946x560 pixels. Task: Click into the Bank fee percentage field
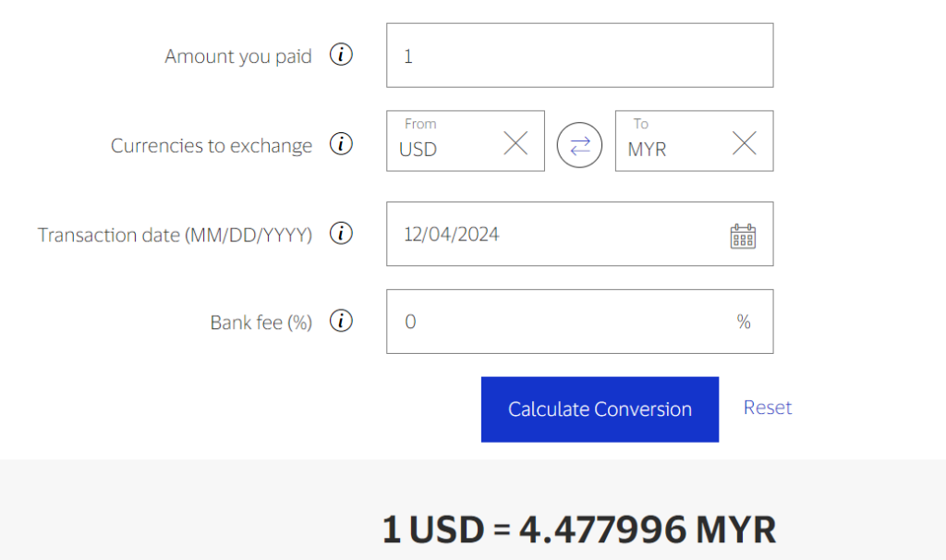pyautogui.click(x=564, y=322)
